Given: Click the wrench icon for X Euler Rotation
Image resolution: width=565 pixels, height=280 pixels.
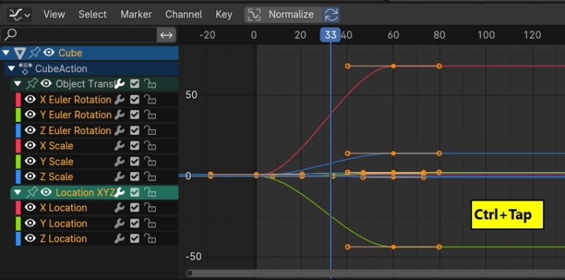Looking at the screenshot, I should tap(119, 100).
